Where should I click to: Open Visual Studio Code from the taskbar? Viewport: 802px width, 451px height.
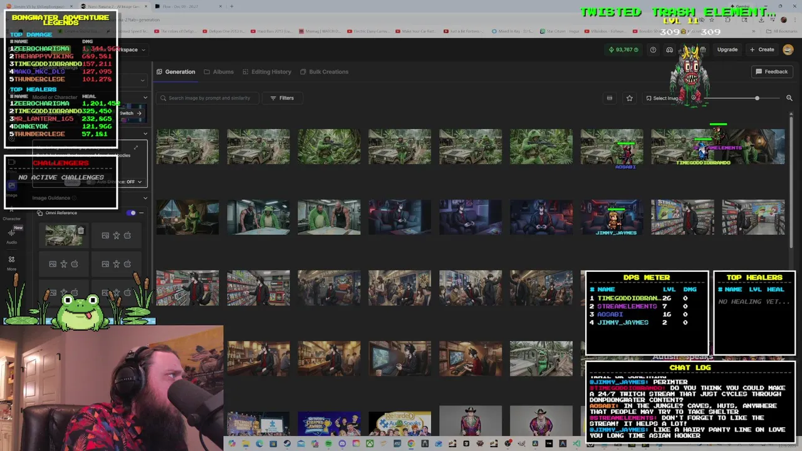click(x=576, y=444)
